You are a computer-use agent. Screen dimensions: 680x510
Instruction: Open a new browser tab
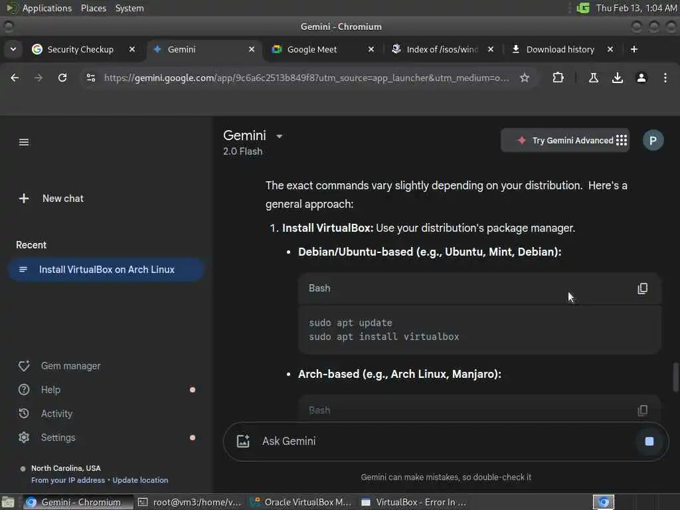pyautogui.click(x=634, y=49)
